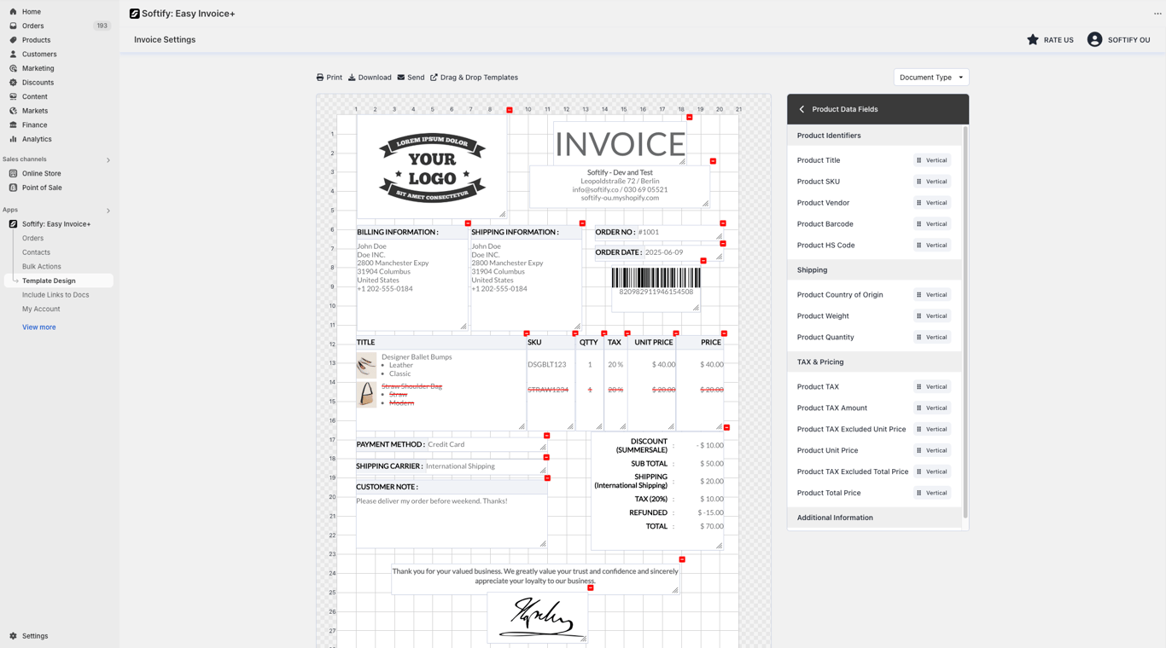Remove the INVOICE heading block via red icon

[x=690, y=118]
